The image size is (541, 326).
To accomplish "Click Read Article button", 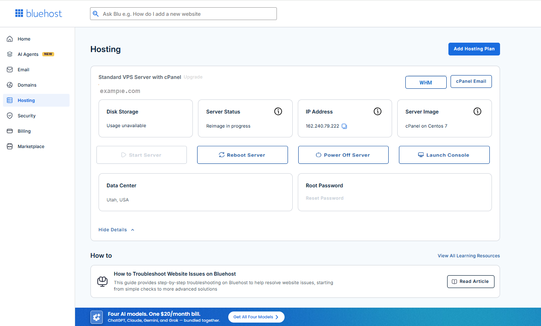I will (471, 282).
